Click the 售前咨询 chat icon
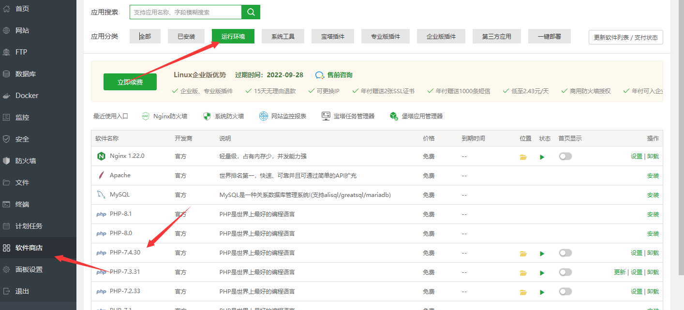Viewport: 684px width, 310px height. pos(320,75)
